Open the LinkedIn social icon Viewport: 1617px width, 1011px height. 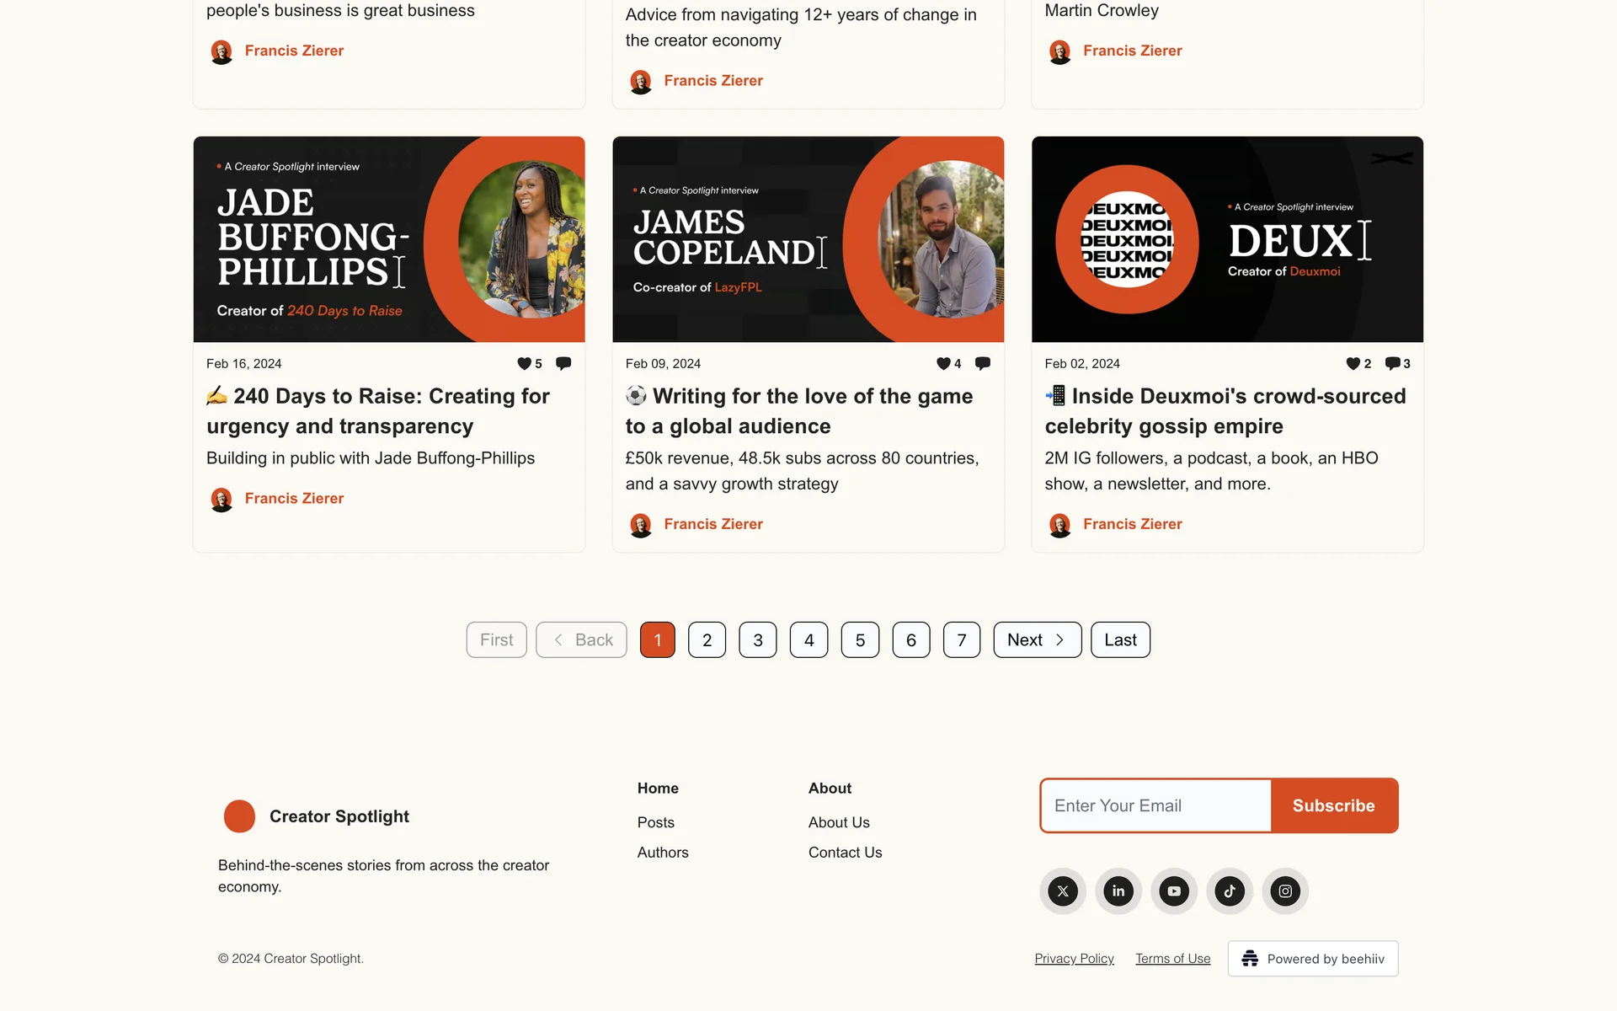tap(1118, 891)
